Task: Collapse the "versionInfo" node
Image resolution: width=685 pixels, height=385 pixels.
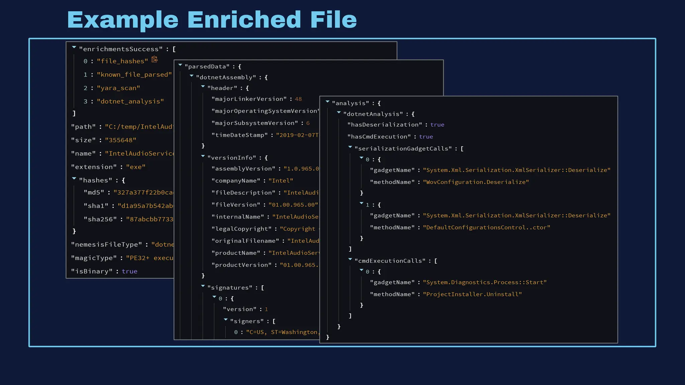Action: tap(203, 156)
